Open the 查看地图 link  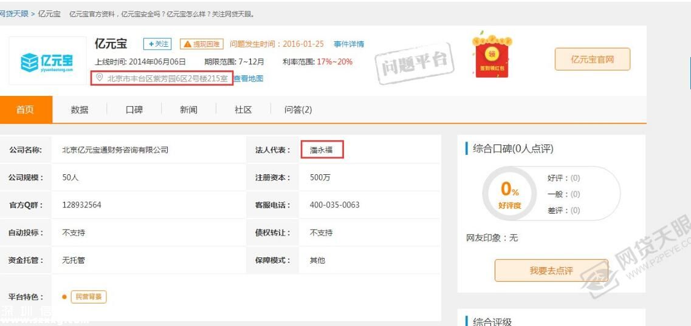(248, 79)
